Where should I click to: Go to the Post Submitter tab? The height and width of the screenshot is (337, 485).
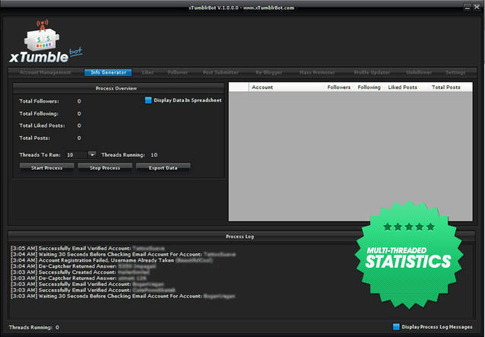(220, 72)
